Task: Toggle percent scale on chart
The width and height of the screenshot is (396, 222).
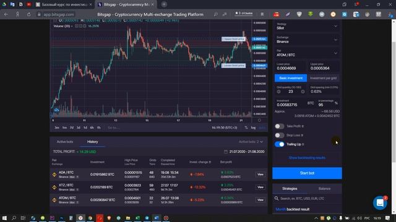Action: coord(246,128)
